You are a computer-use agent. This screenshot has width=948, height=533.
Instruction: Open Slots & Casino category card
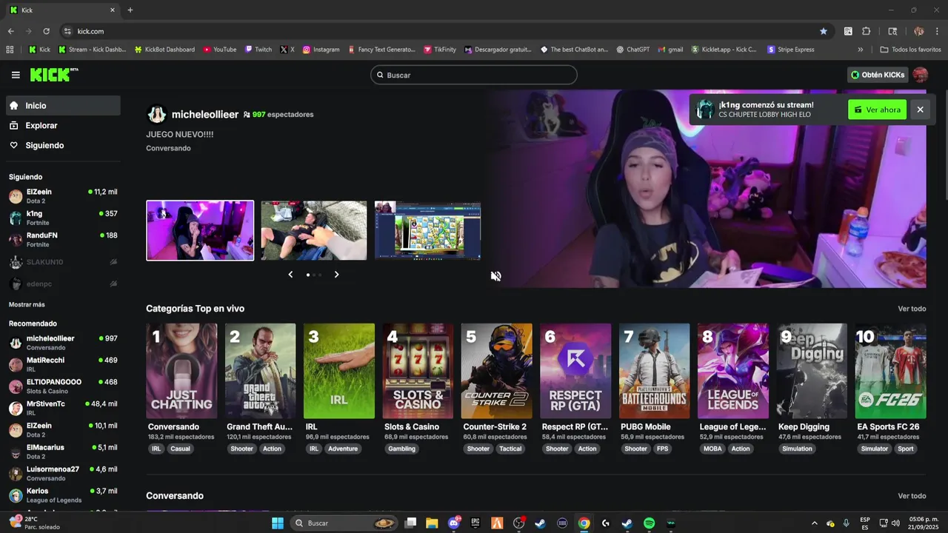418,371
